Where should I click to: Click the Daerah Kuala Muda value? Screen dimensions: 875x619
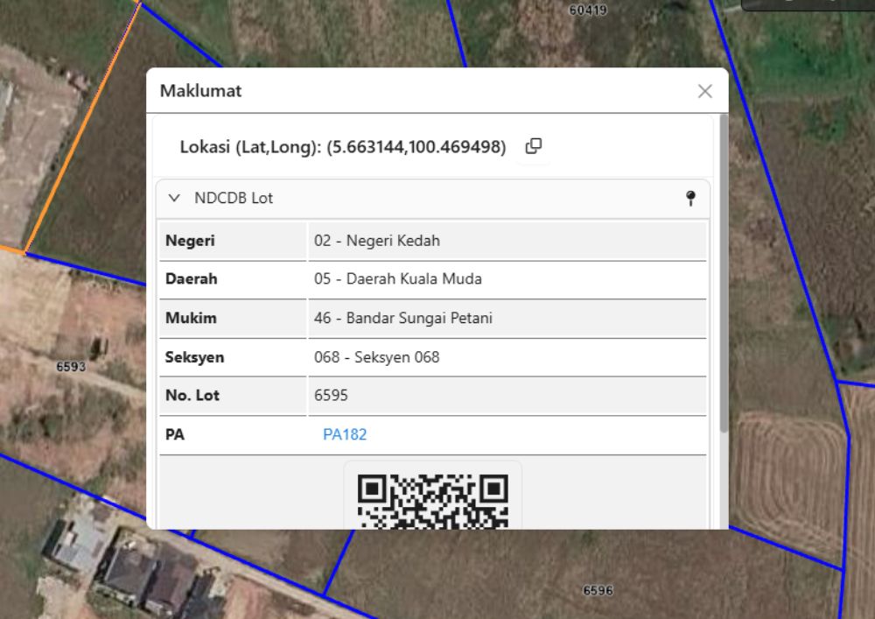pos(398,278)
